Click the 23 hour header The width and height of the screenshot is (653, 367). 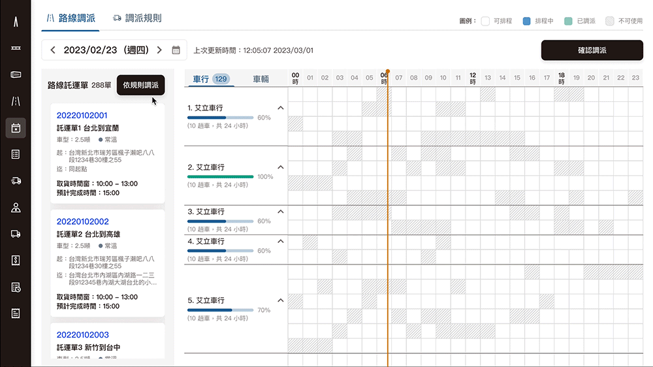tap(635, 78)
